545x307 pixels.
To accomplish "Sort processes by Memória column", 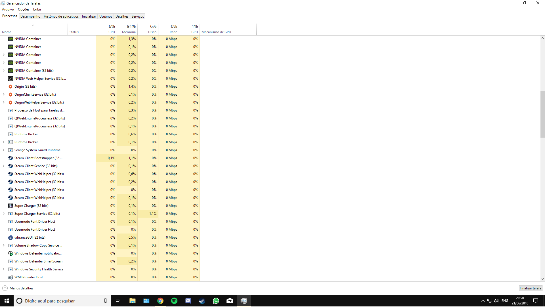I will (x=127, y=29).
